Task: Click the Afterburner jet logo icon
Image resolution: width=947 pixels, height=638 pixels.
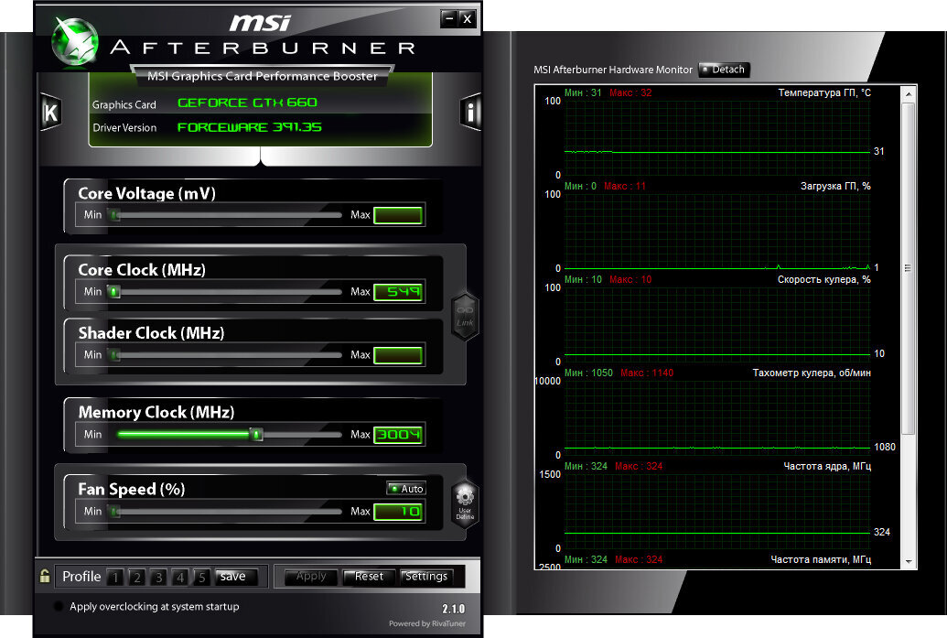Action: coord(75,40)
